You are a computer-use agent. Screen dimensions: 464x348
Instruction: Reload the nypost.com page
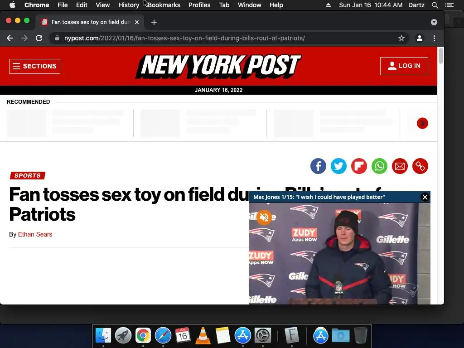[x=39, y=38]
